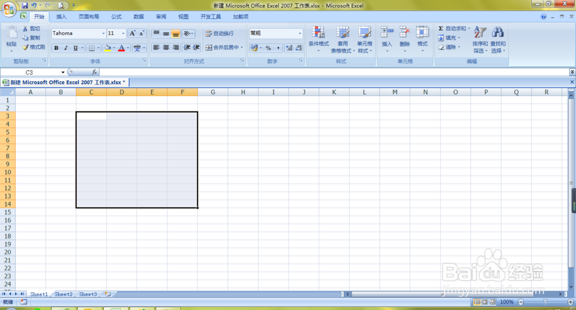Open the font size dropdown
This screenshot has width=576, height=310.
(123, 33)
